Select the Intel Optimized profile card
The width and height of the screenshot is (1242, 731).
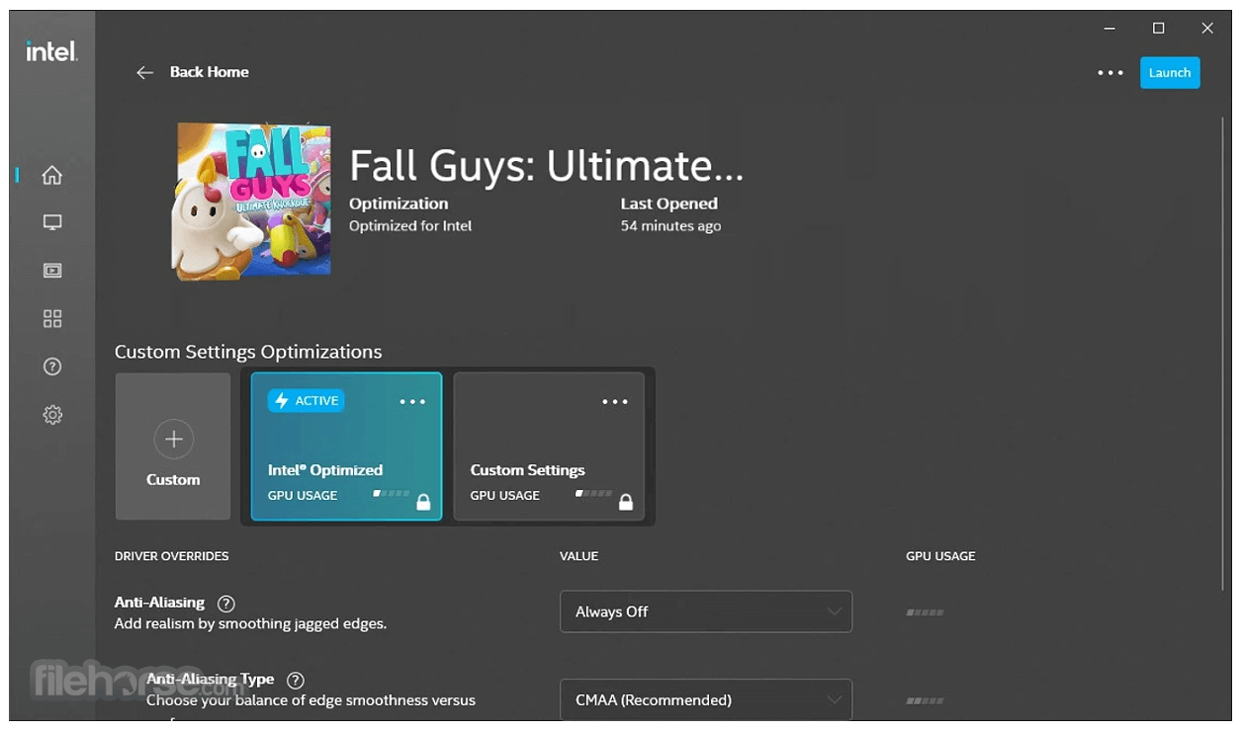tap(346, 447)
